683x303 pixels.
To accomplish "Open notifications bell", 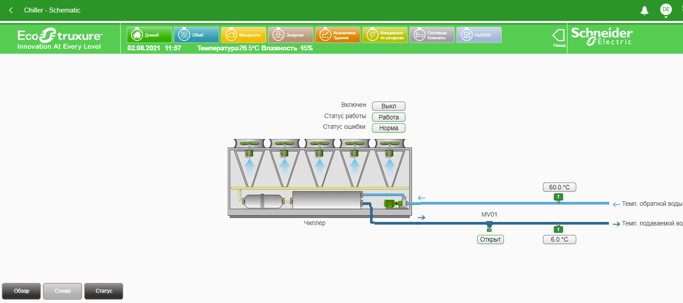I will coord(644,10).
